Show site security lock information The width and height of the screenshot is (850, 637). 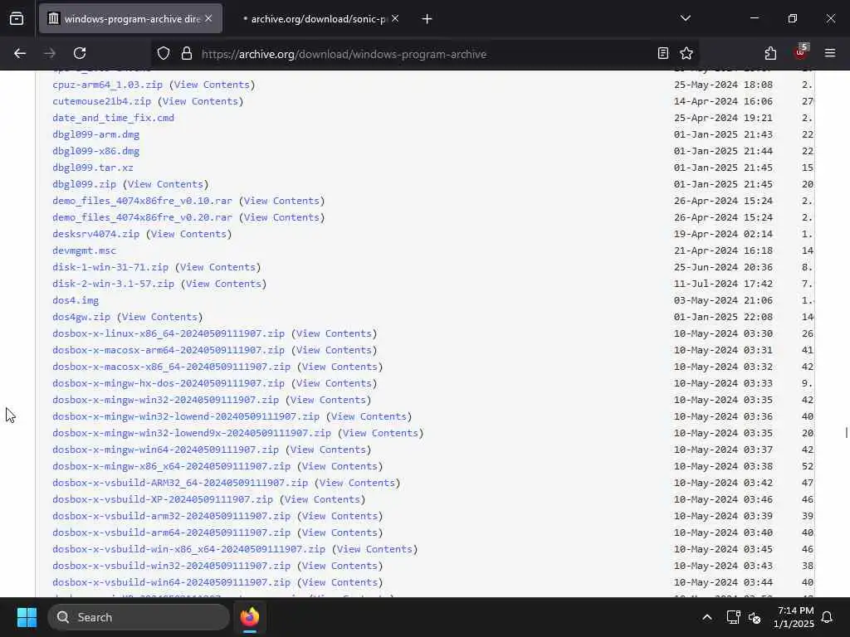(187, 53)
